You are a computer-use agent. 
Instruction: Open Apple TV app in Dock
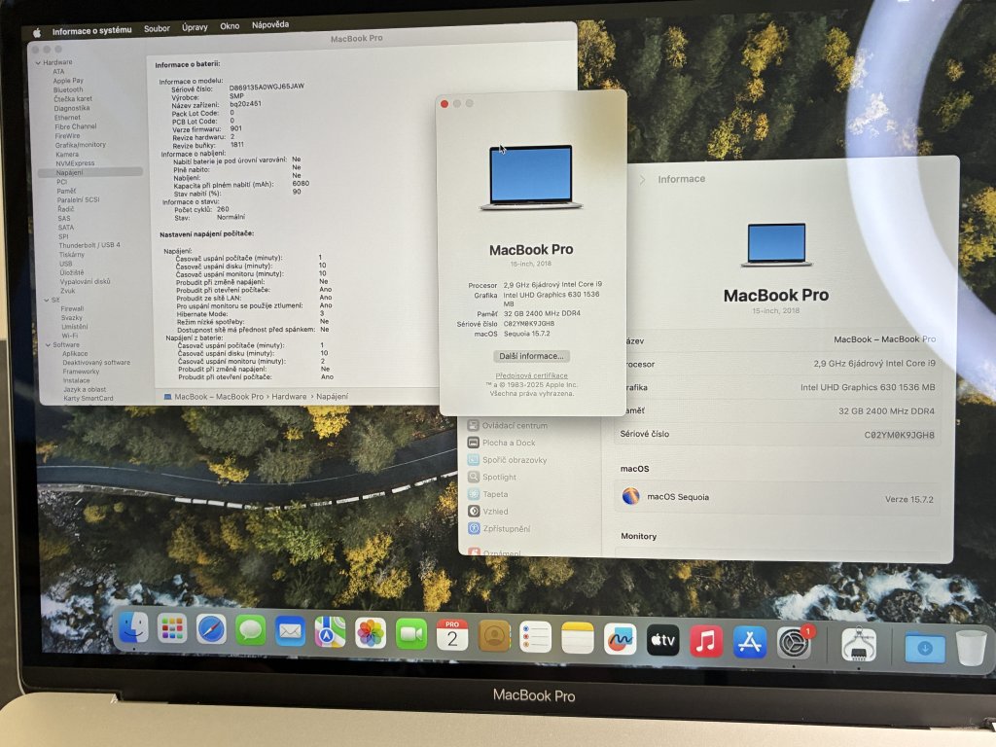662,640
